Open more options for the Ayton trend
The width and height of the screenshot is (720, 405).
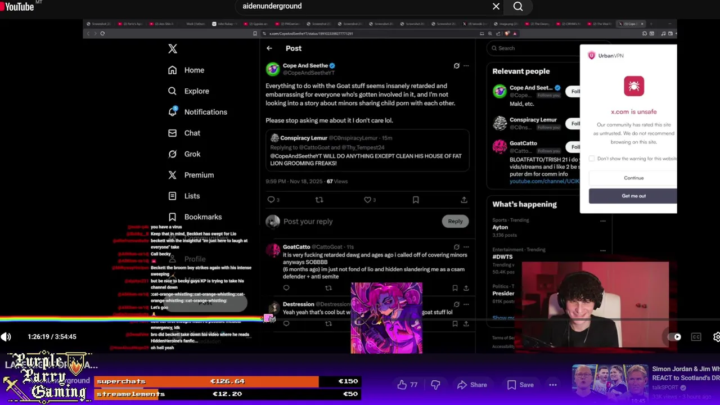click(x=602, y=220)
